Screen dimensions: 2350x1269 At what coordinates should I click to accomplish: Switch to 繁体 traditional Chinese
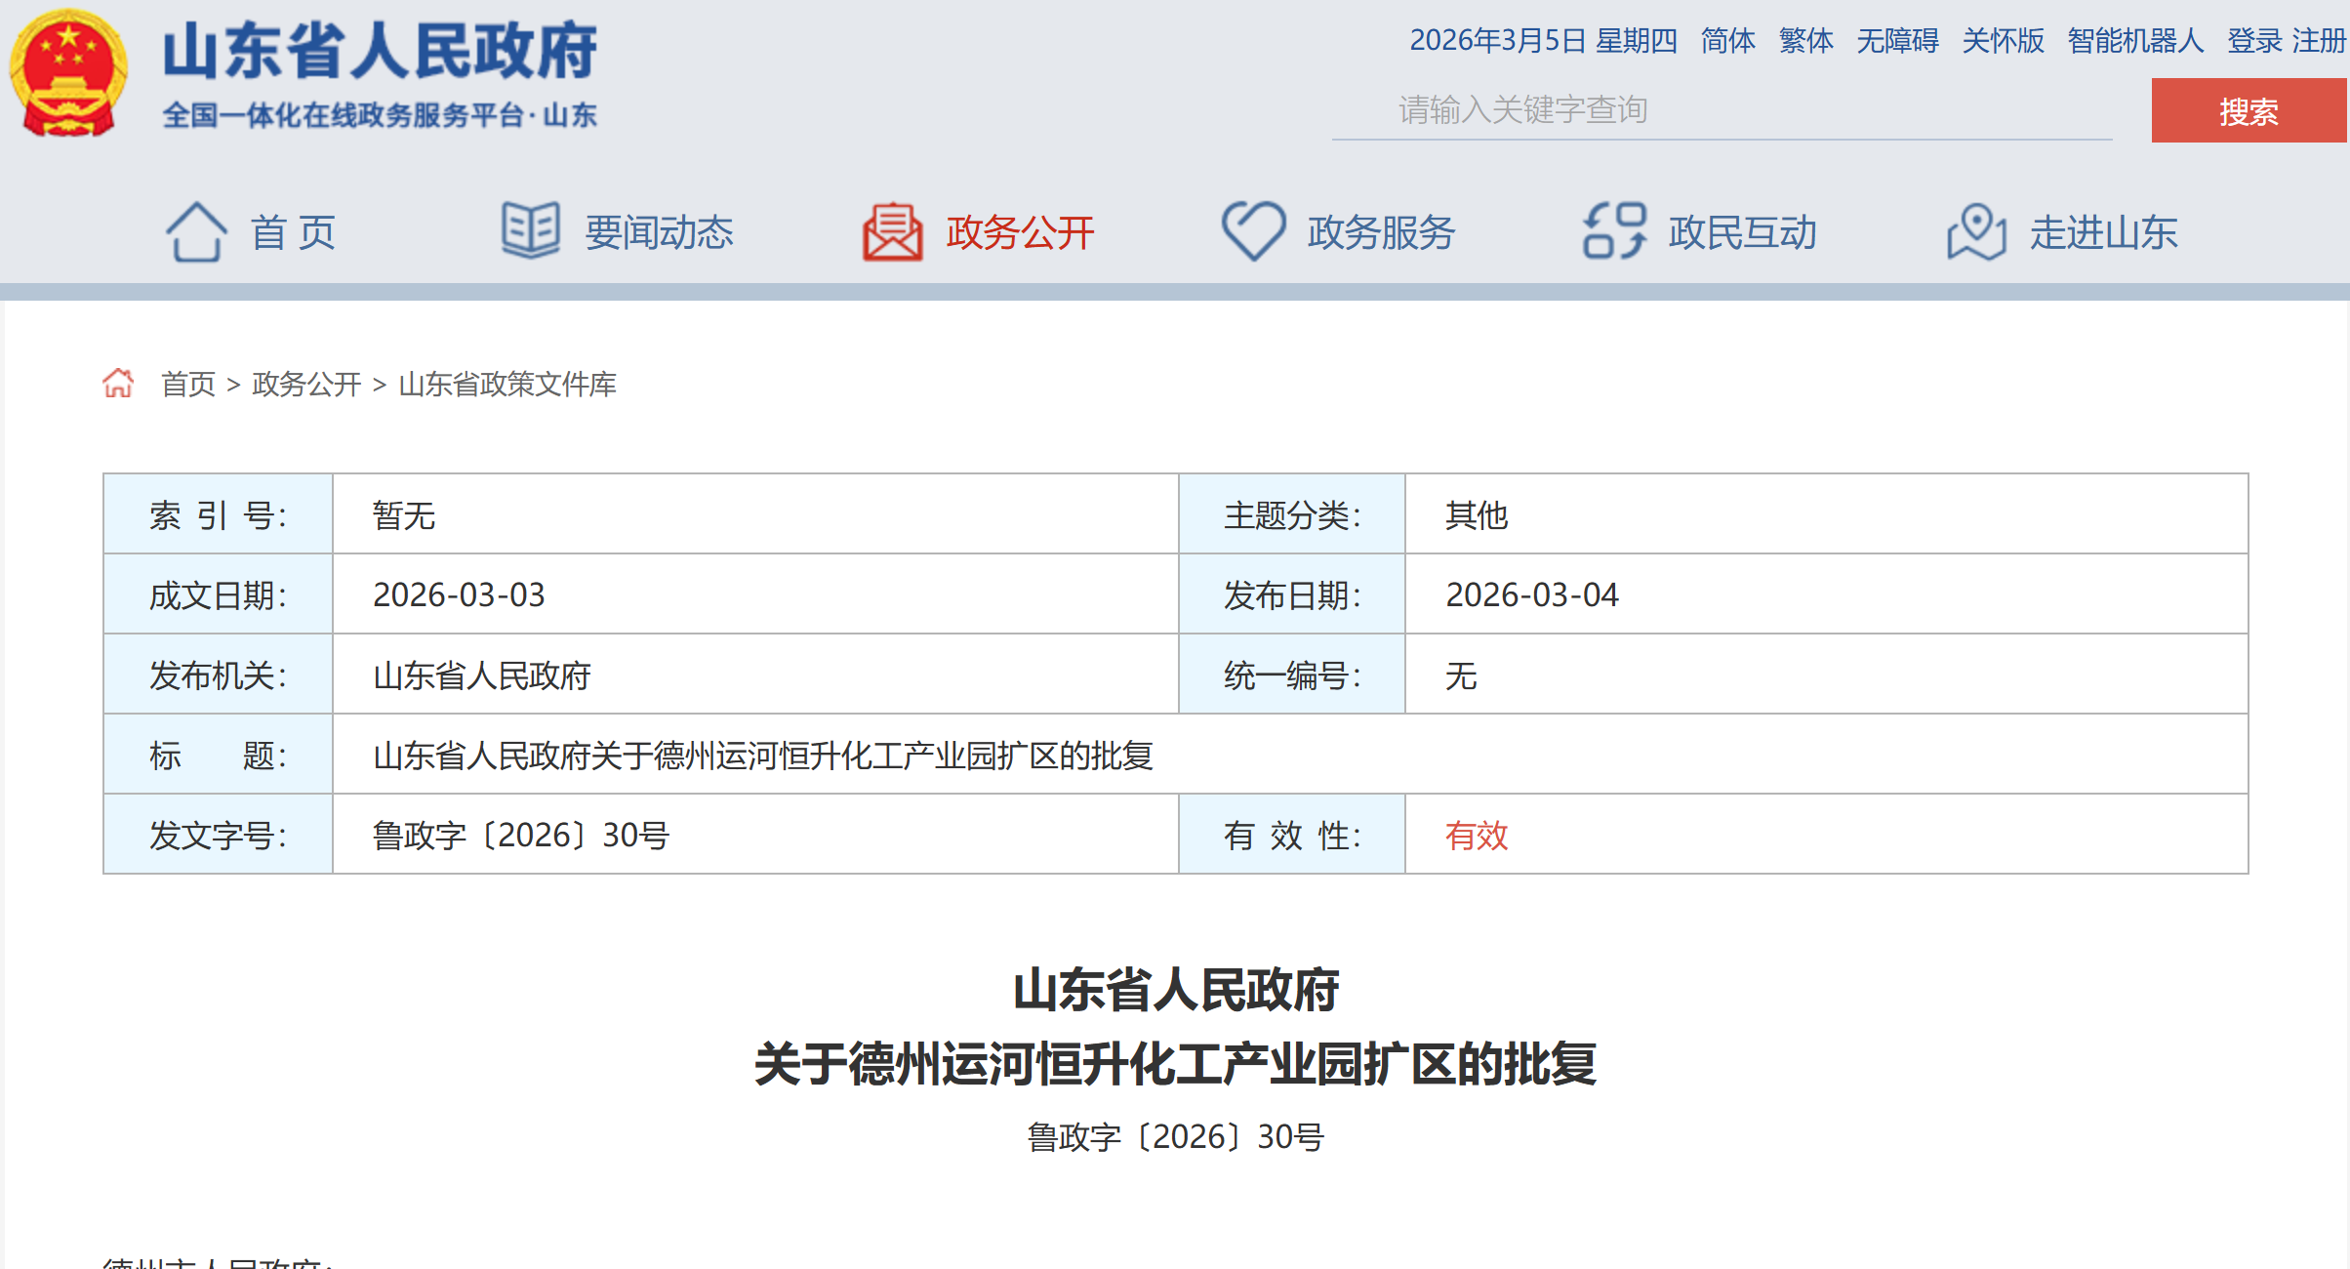tap(1805, 41)
